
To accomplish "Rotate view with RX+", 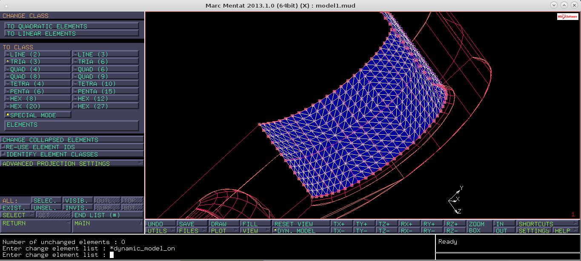I will [x=409, y=224].
